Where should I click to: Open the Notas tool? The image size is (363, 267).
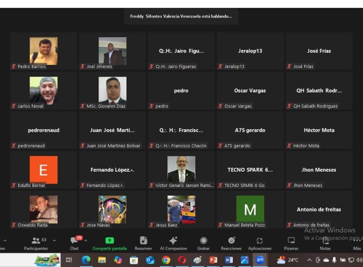pyautogui.click(x=325, y=243)
